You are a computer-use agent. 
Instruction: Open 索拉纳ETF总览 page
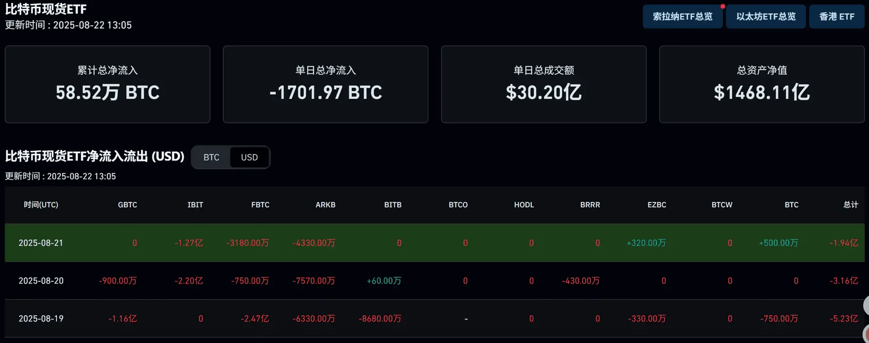[x=682, y=17]
